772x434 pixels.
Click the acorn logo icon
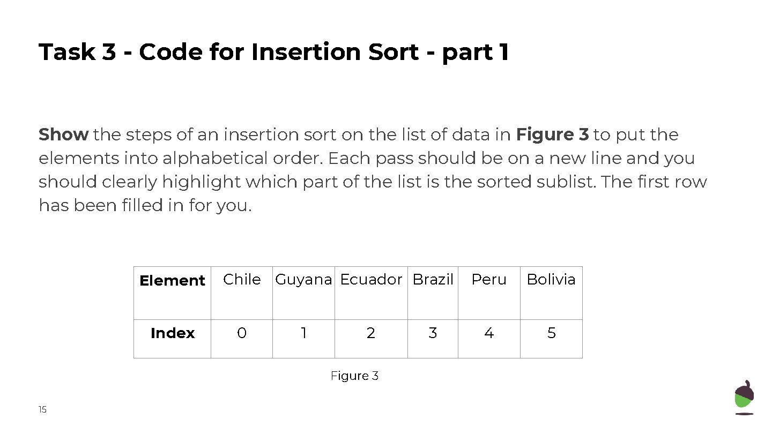(x=744, y=398)
